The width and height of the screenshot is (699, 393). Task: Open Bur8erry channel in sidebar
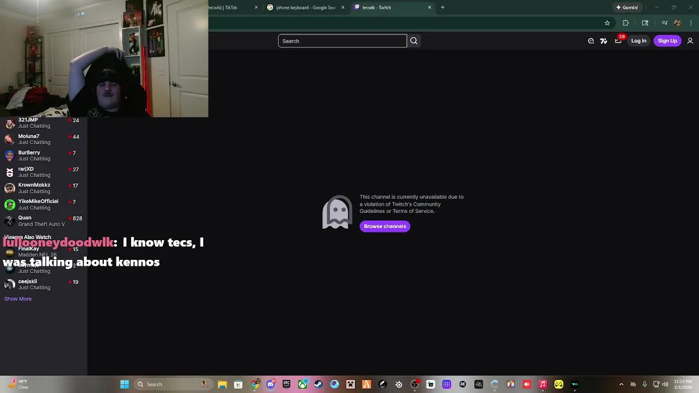(x=44, y=156)
